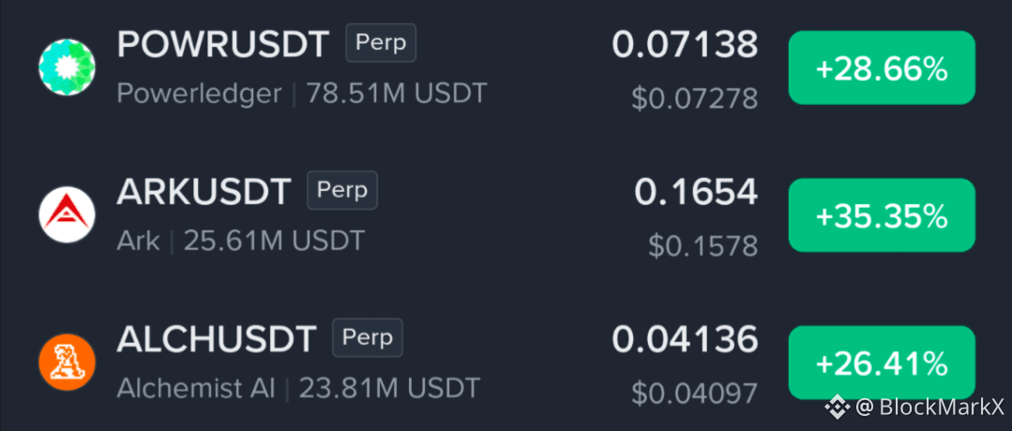Open the ALCHUSDT trading pair

[x=217, y=338]
